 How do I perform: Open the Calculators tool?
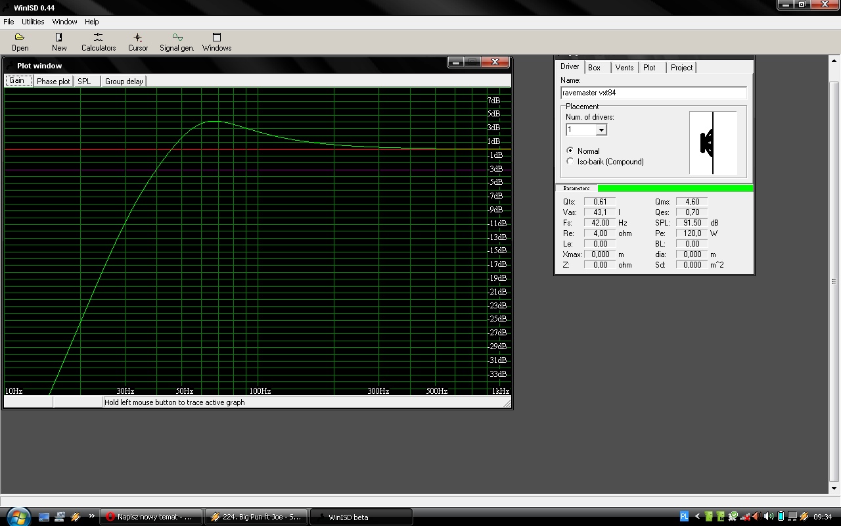pos(99,42)
